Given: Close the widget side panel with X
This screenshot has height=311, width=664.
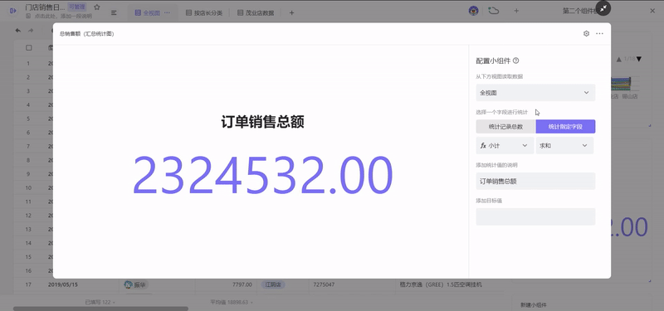Looking at the screenshot, I should [652, 11].
